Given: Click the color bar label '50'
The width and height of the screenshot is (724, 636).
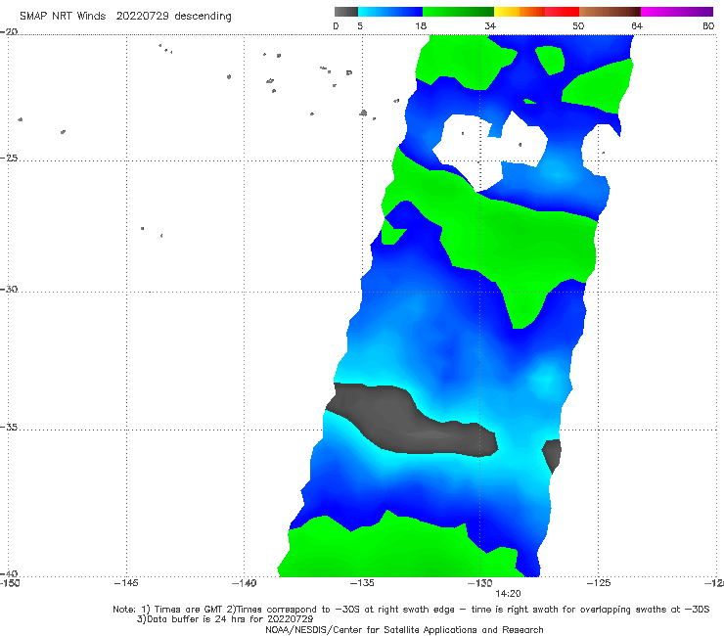Looking at the screenshot, I should [x=578, y=25].
